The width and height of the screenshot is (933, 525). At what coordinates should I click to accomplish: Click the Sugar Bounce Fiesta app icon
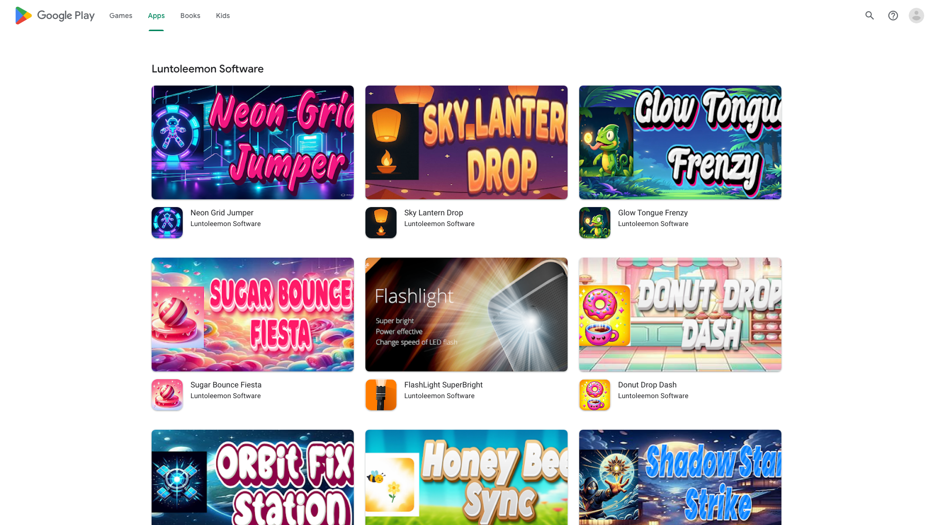[x=167, y=395]
